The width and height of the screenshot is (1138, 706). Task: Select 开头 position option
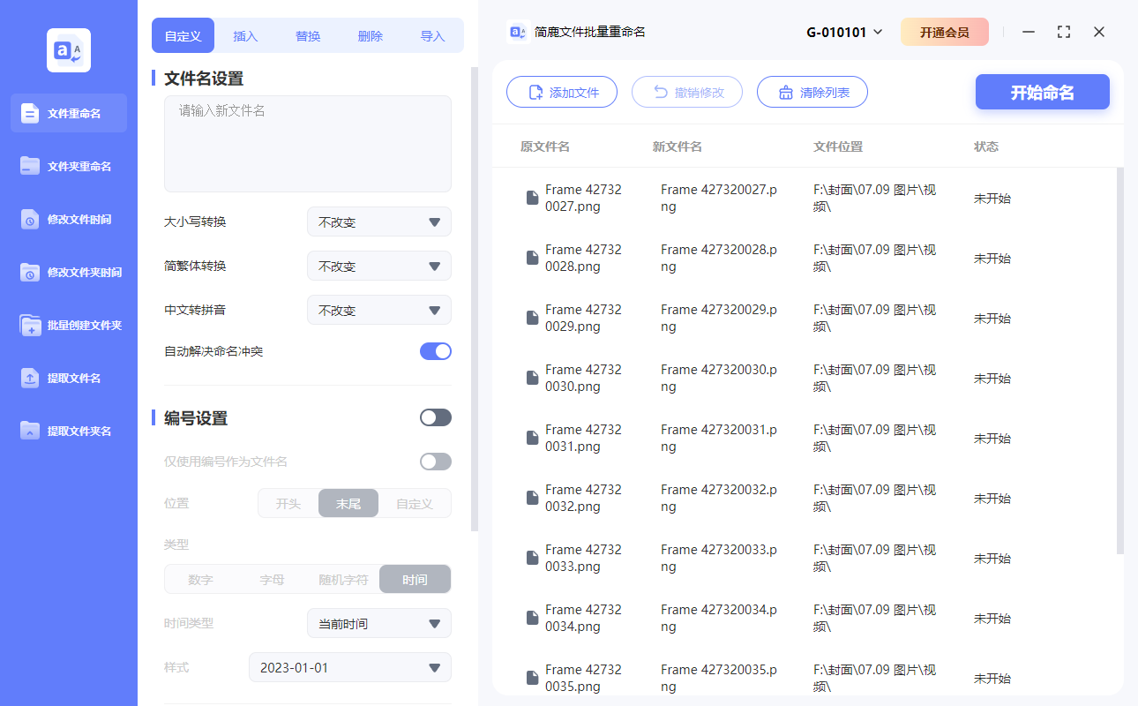288,504
